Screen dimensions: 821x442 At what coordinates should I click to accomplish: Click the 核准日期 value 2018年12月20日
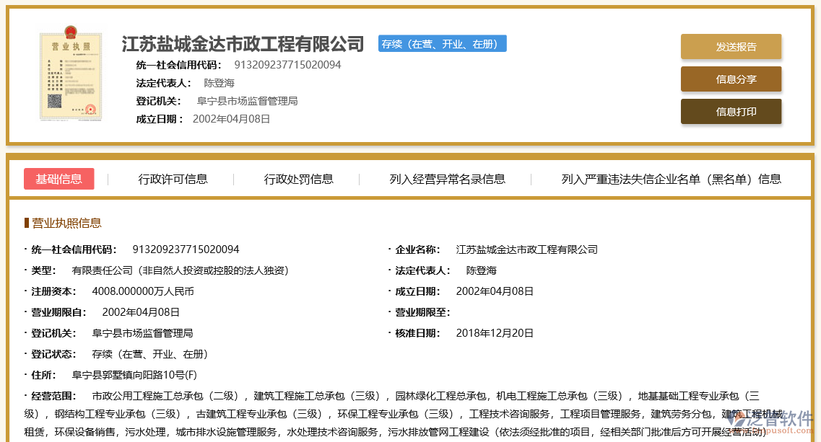(x=495, y=333)
